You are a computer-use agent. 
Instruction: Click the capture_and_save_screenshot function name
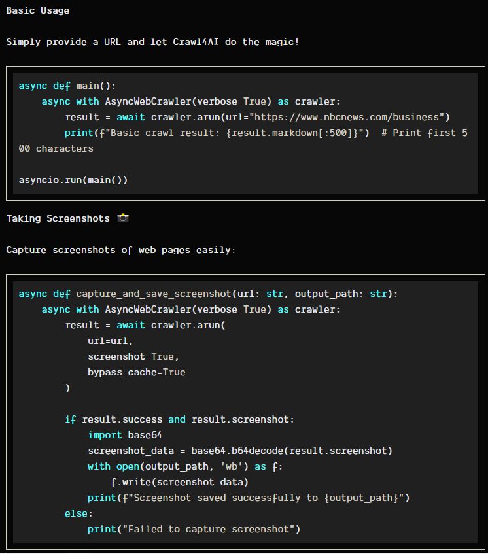tap(154, 294)
